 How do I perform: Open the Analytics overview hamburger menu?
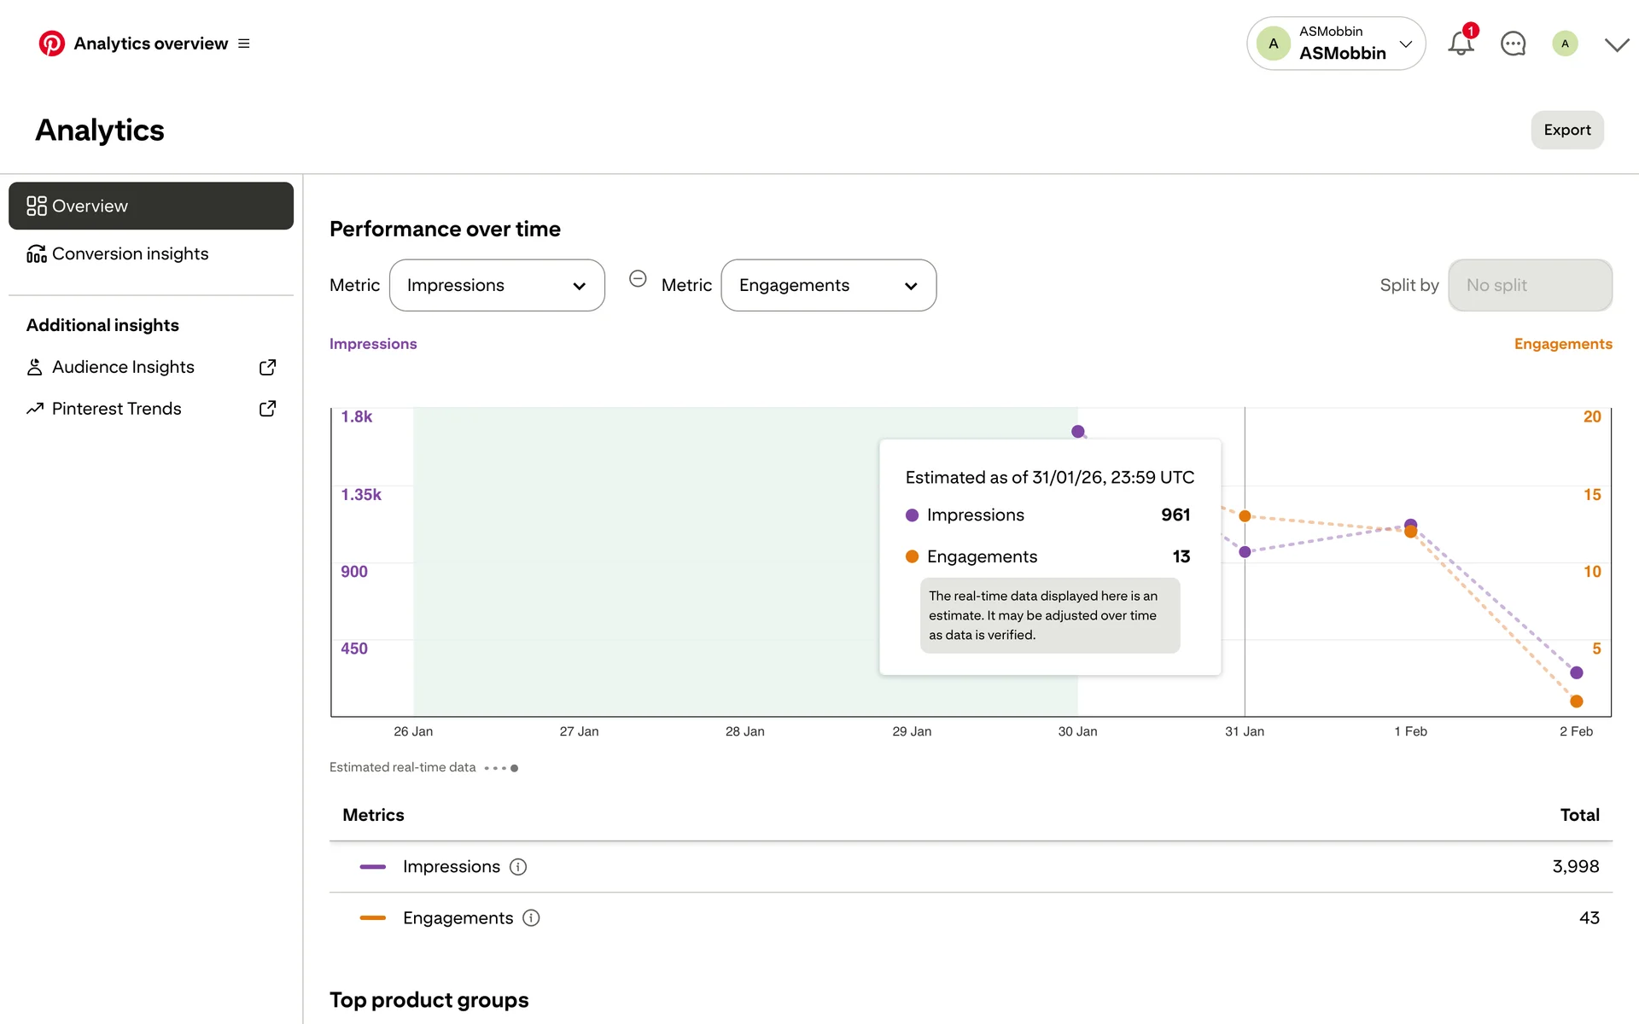click(244, 44)
